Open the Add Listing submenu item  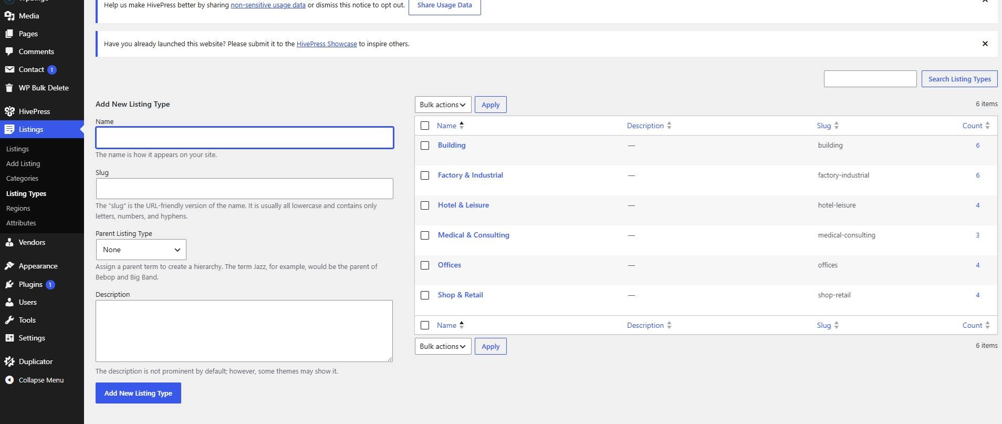(23, 164)
